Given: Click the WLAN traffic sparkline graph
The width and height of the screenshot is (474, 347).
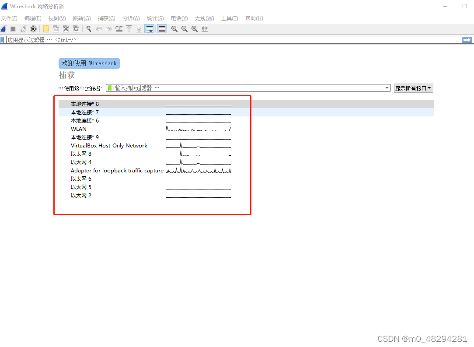Looking at the screenshot, I should coord(199,129).
